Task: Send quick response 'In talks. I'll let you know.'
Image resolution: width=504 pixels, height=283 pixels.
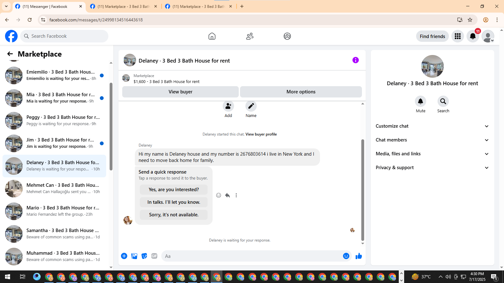Action: click(174, 202)
